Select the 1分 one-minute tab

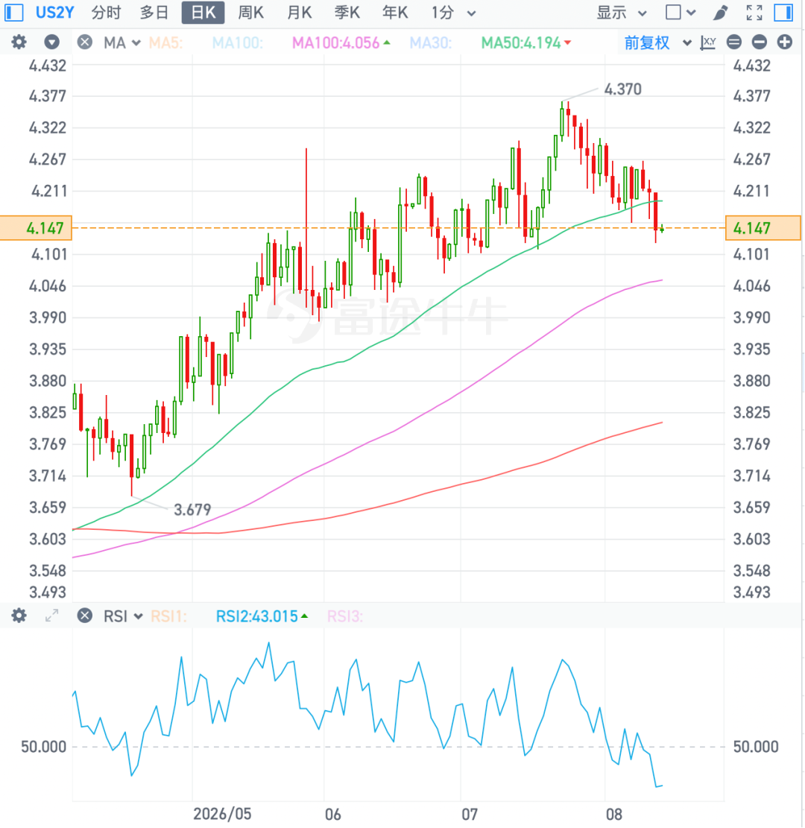pos(443,13)
